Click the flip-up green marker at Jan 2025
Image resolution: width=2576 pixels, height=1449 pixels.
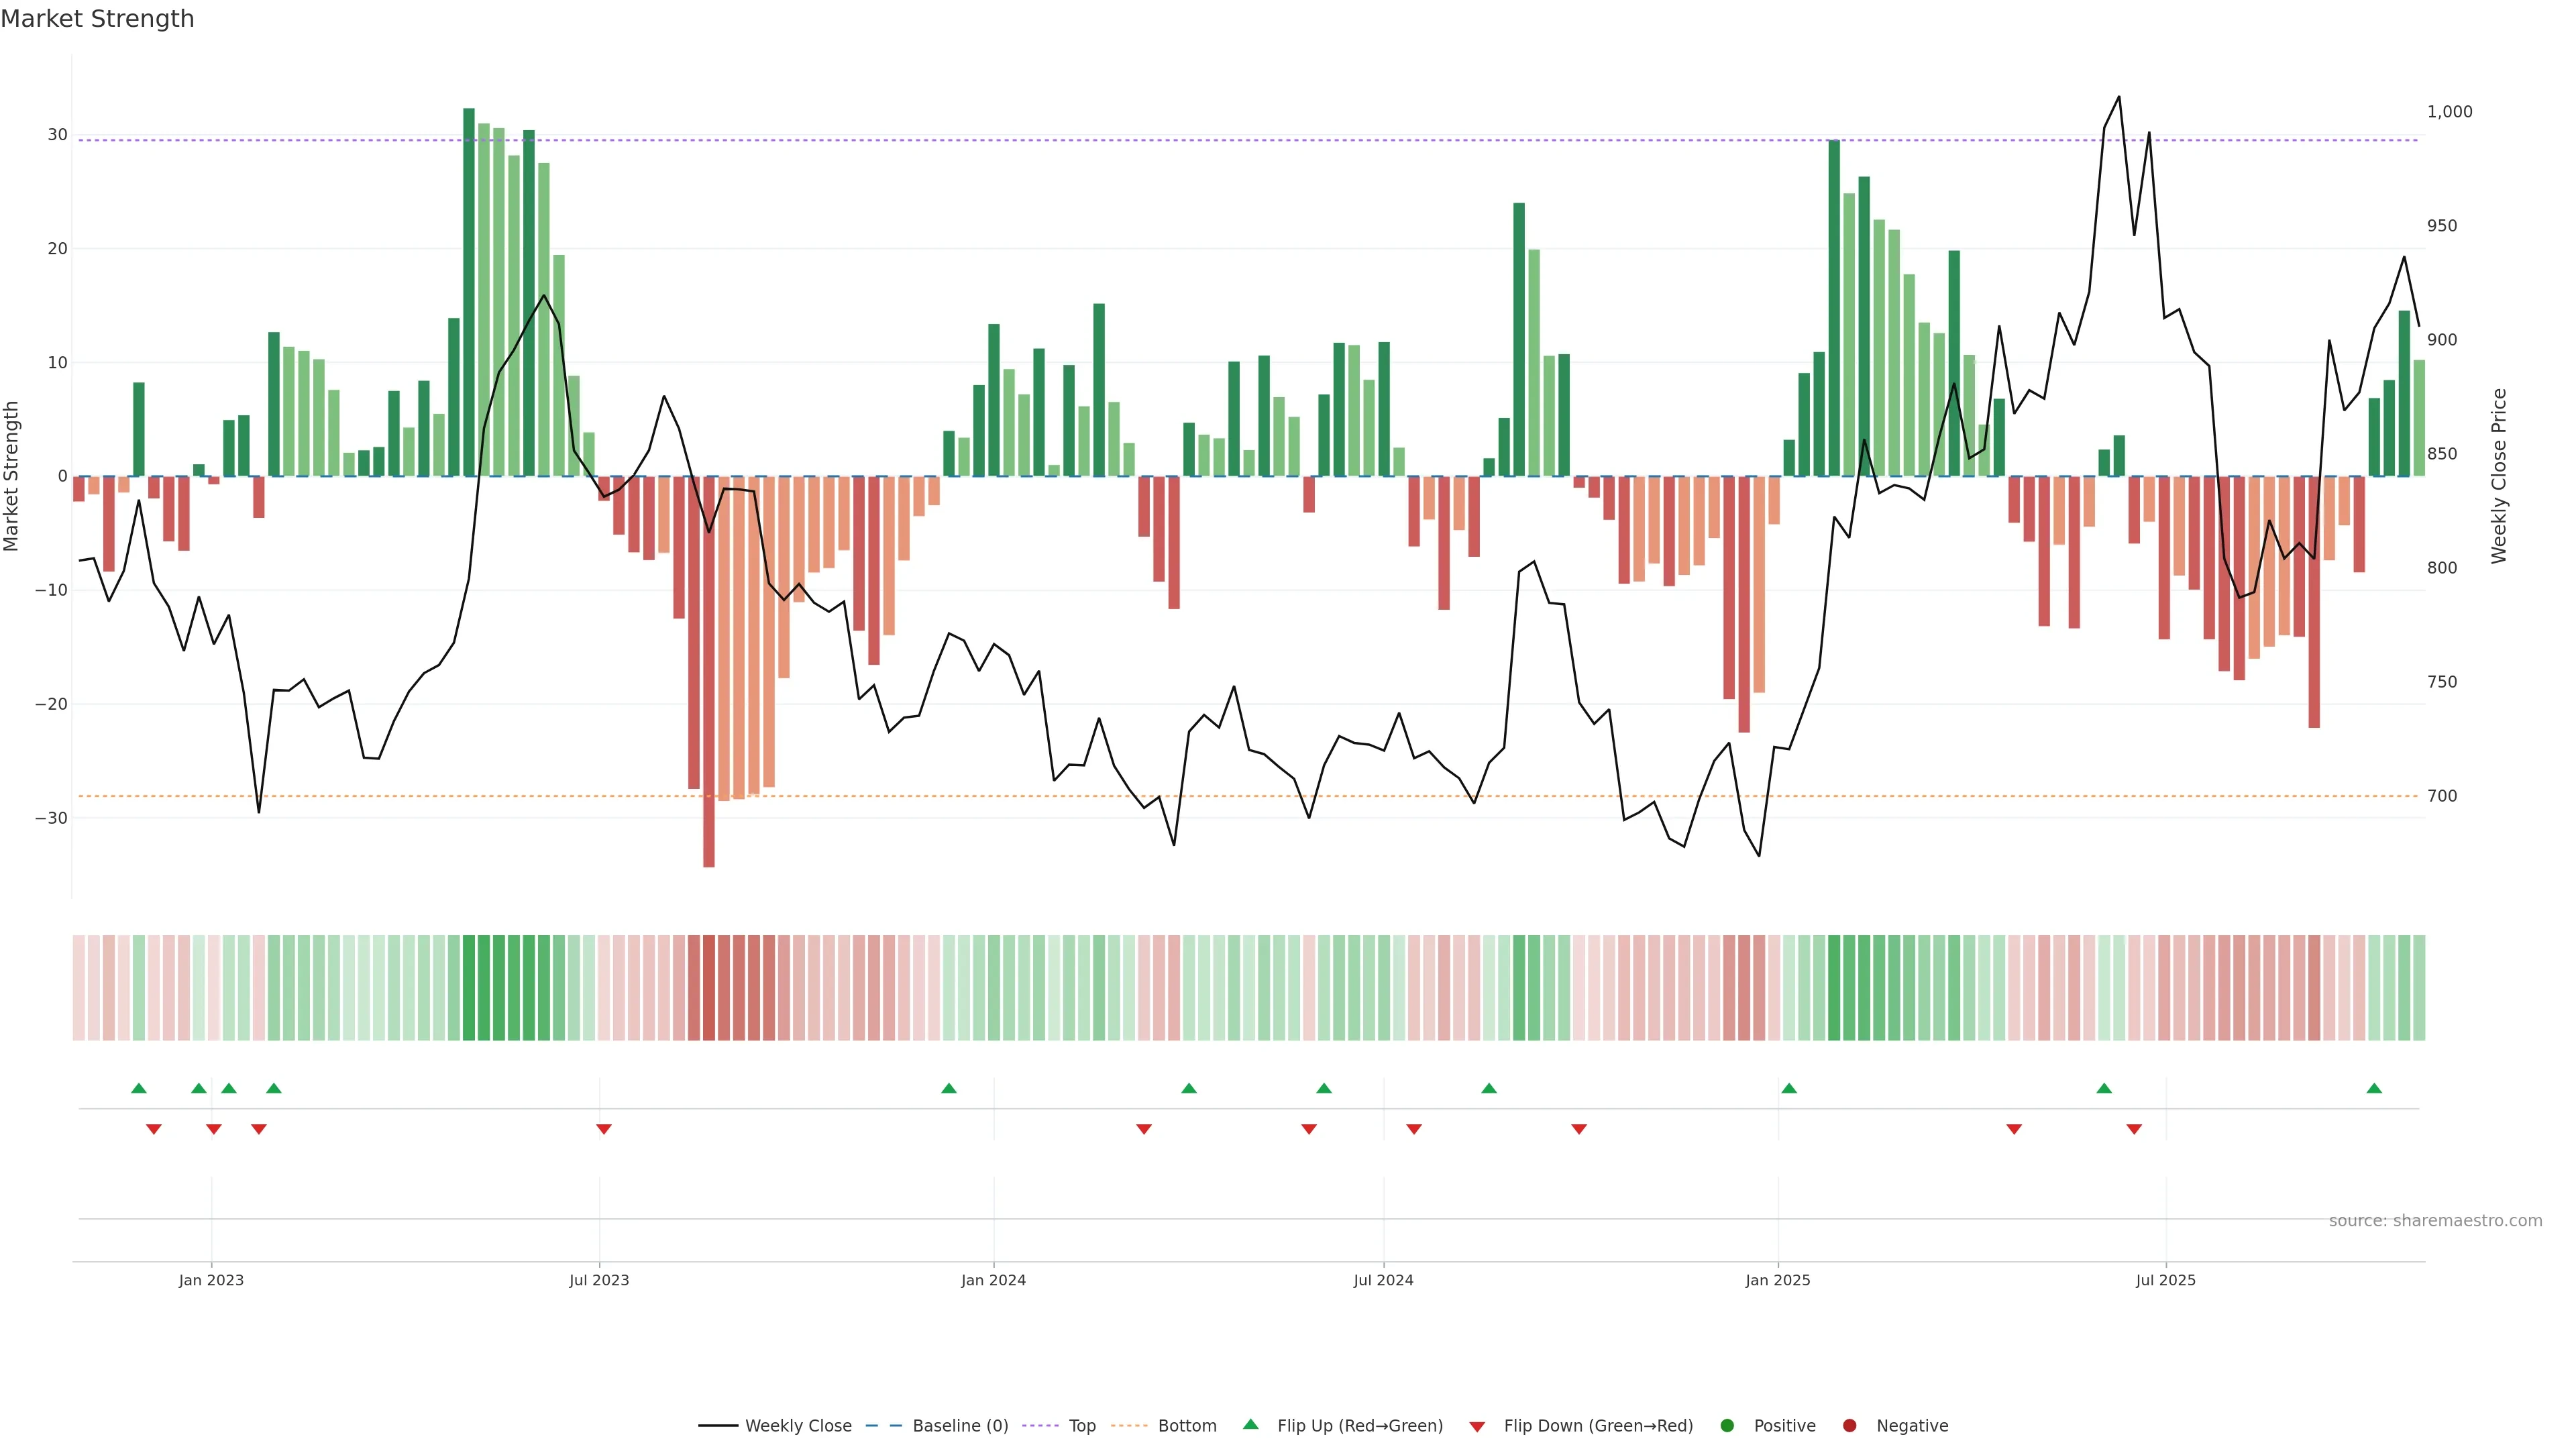point(1789,1088)
